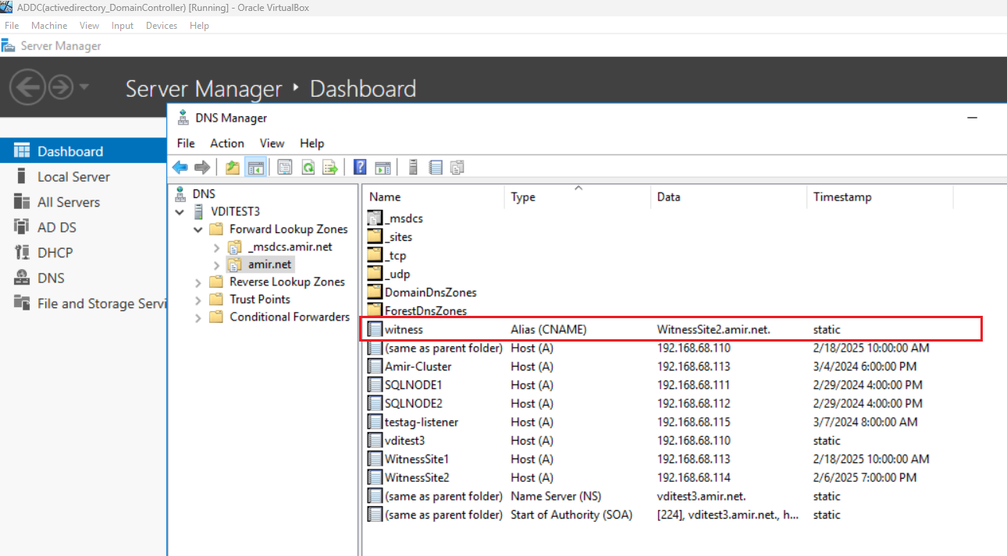Open the VirtualBox Machine menu
The height and width of the screenshot is (556, 1007).
[x=49, y=26]
